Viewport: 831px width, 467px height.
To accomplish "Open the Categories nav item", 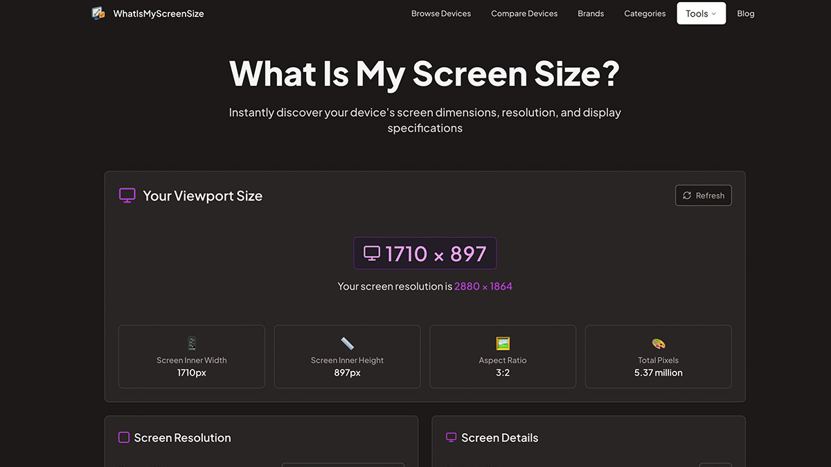I will click(x=645, y=13).
